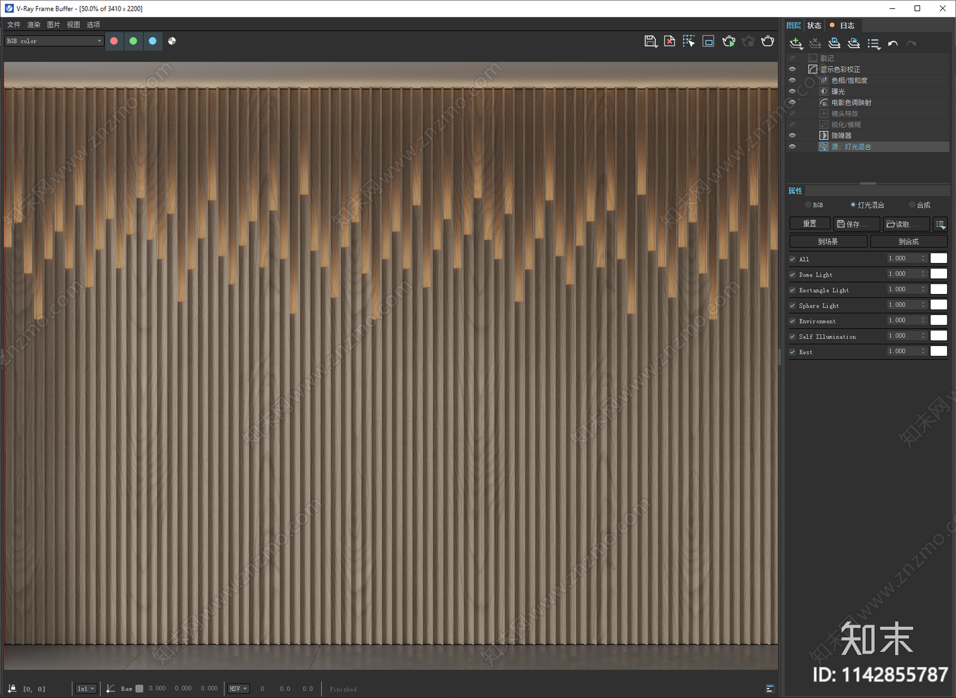Send light mix 到合成
Screen dimensions: 956x698
[909, 241]
